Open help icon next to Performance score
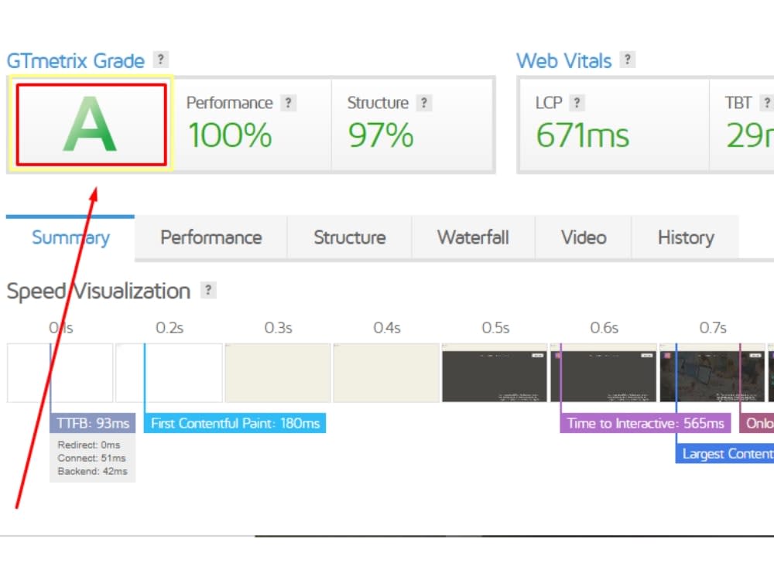Viewport: 774px width, 580px height. point(288,103)
